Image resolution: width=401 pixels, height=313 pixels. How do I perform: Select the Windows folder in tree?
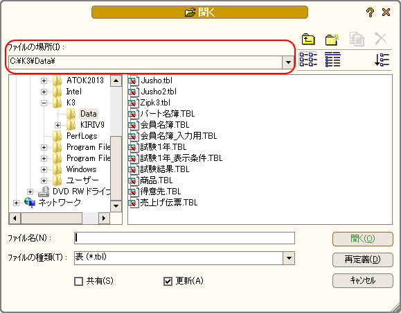[81, 169]
